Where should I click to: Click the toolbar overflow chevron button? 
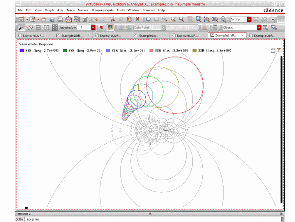click(273, 19)
